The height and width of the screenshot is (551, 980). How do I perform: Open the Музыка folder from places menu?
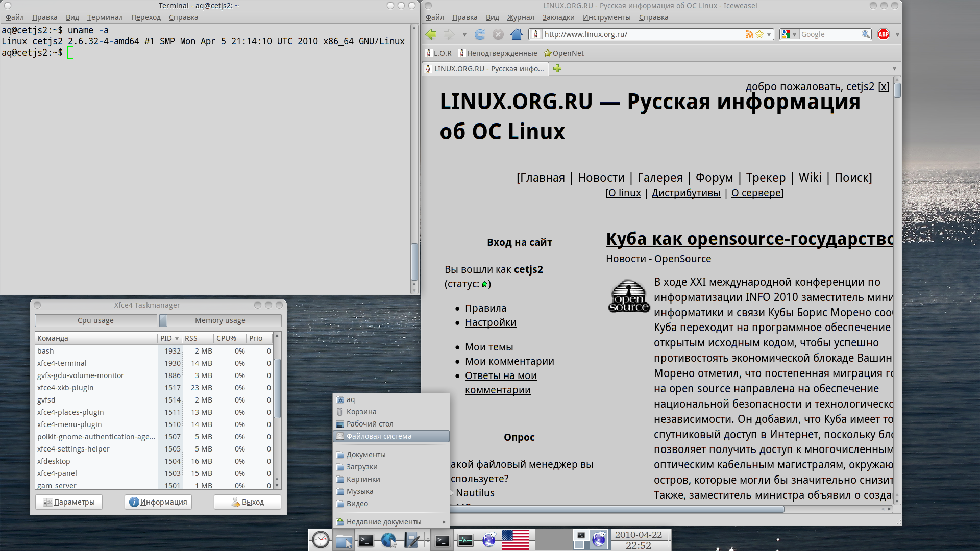[x=391, y=491]
